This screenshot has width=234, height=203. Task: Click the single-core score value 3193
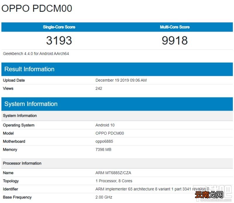coord(59,40)
